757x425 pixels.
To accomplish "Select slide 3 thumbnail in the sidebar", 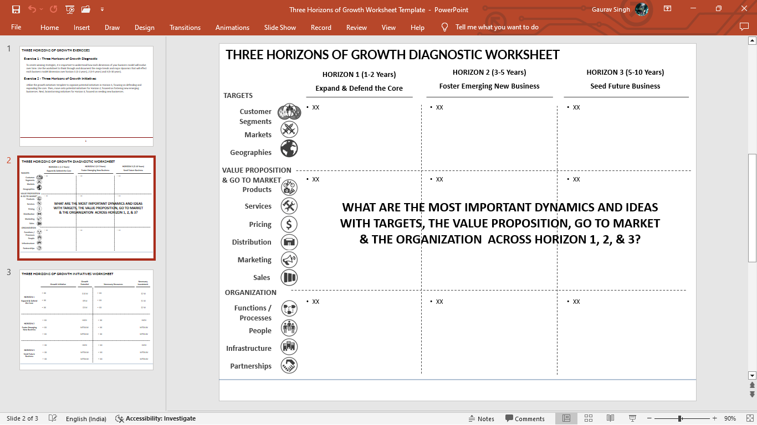I will pos(86,319).
